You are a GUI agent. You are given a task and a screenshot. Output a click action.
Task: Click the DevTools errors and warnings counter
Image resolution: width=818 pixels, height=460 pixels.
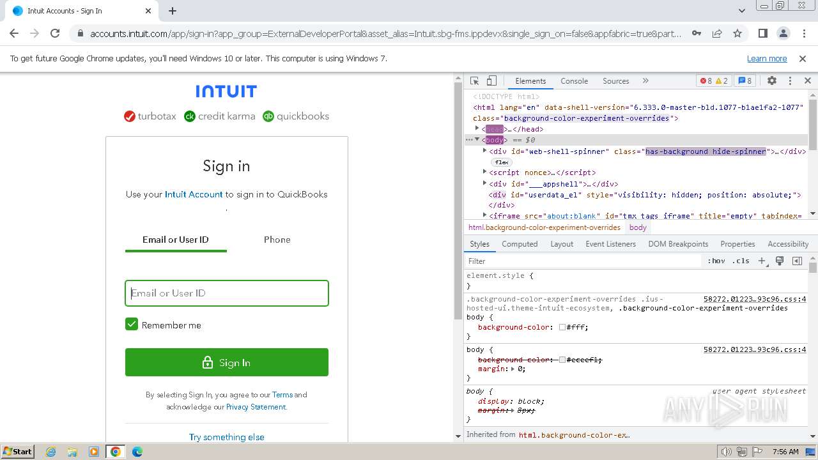714,80
